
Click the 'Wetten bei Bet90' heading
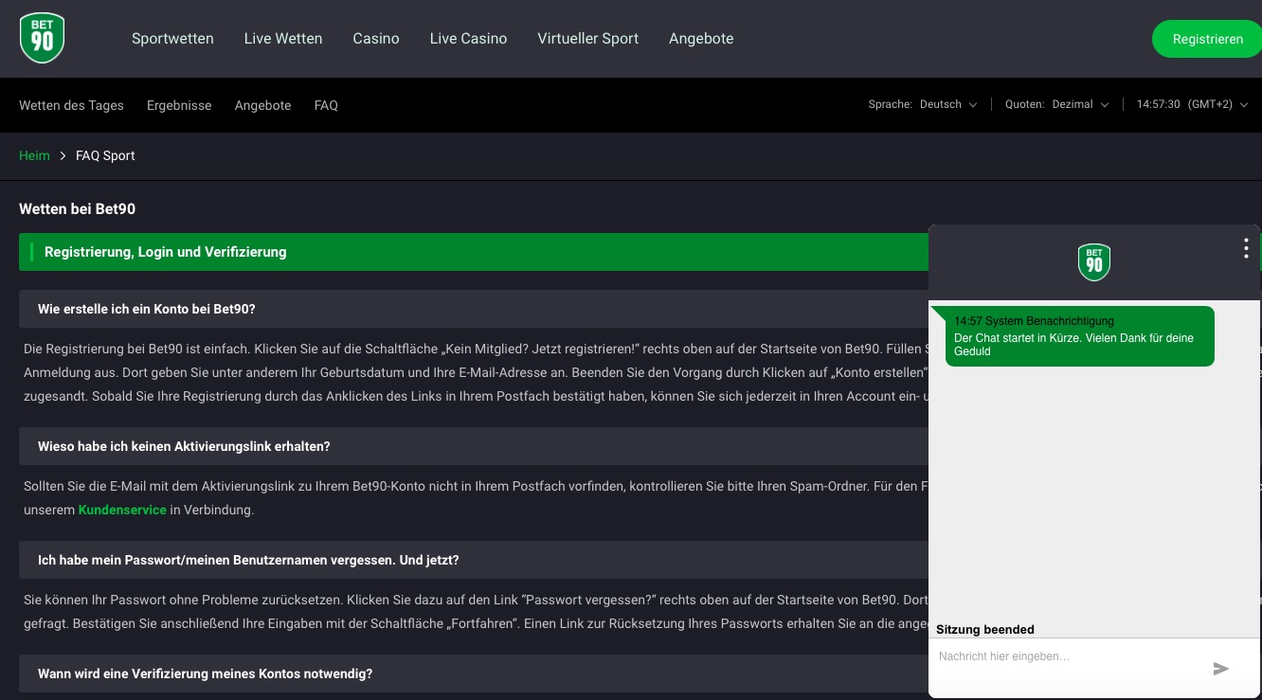coord(77,208)
